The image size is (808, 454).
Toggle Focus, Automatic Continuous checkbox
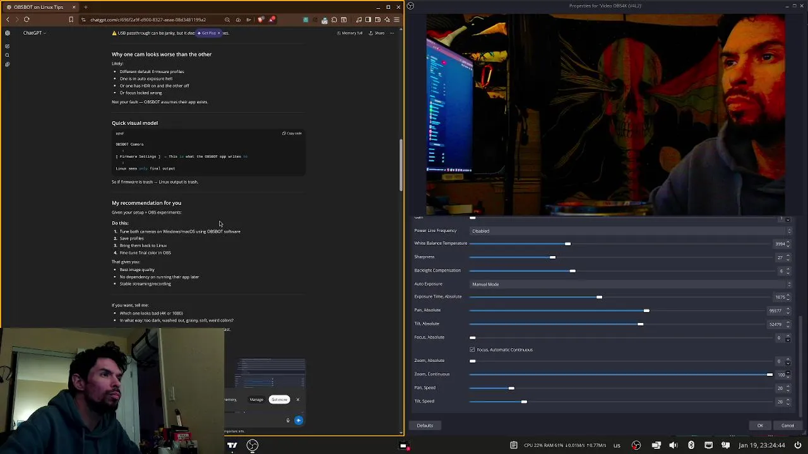pos(472,349)
